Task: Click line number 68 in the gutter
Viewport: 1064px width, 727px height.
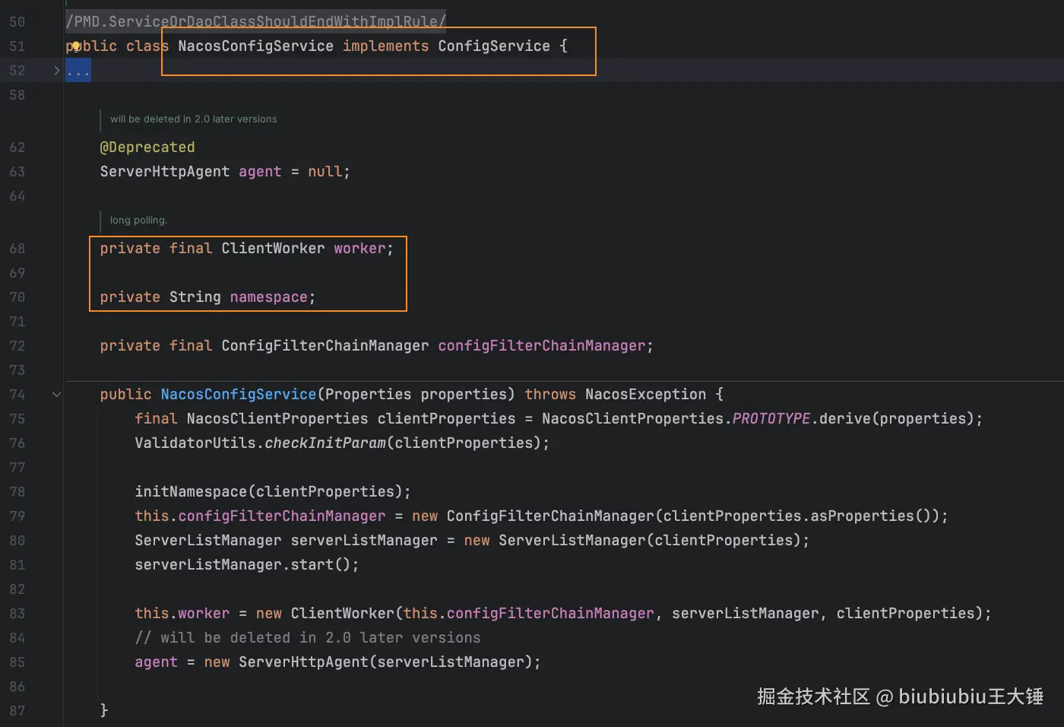Action: (17, 248)
